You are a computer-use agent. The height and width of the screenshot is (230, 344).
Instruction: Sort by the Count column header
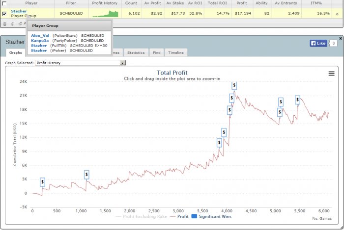[131, 3]
